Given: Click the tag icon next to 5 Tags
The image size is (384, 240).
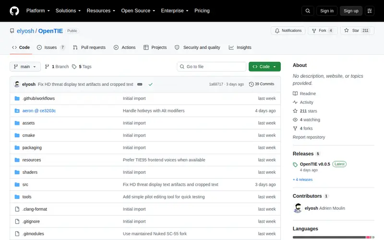Looking at the screenshot, I should coord(74,67).
